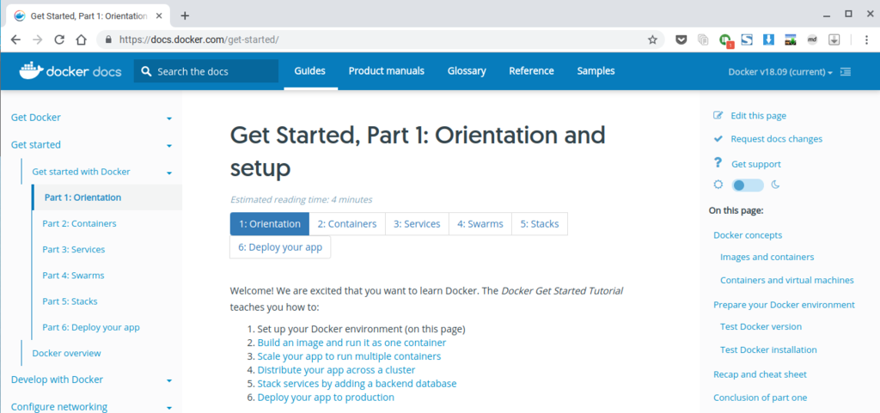The width and height of the screenshot is (880, 413).
Task: Collapse the Get started with Docker arrow
Action: [x=169, y=173]
